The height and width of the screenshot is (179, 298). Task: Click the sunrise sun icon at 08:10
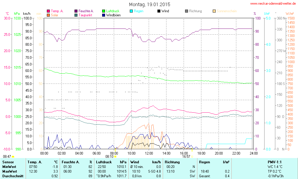point(116,157)
